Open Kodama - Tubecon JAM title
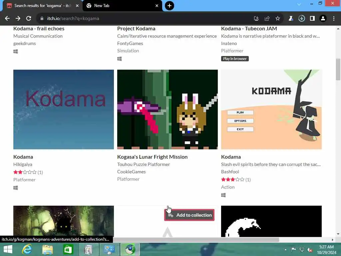The width and height of the screenshot is (341, 256). coord(249,29)
